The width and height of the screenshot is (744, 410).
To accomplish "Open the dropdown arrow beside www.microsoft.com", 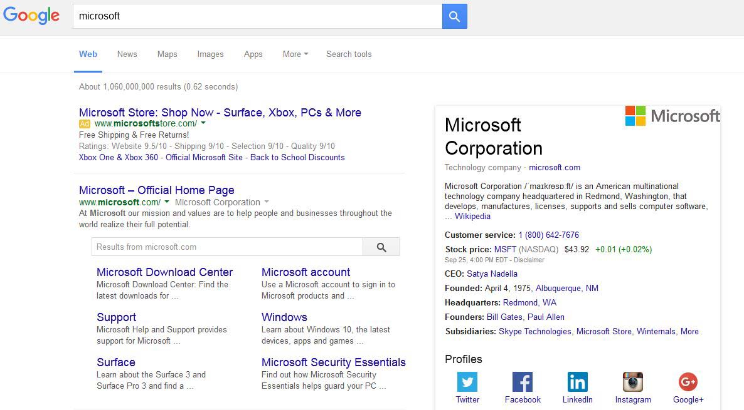I will tap(167, 202).
